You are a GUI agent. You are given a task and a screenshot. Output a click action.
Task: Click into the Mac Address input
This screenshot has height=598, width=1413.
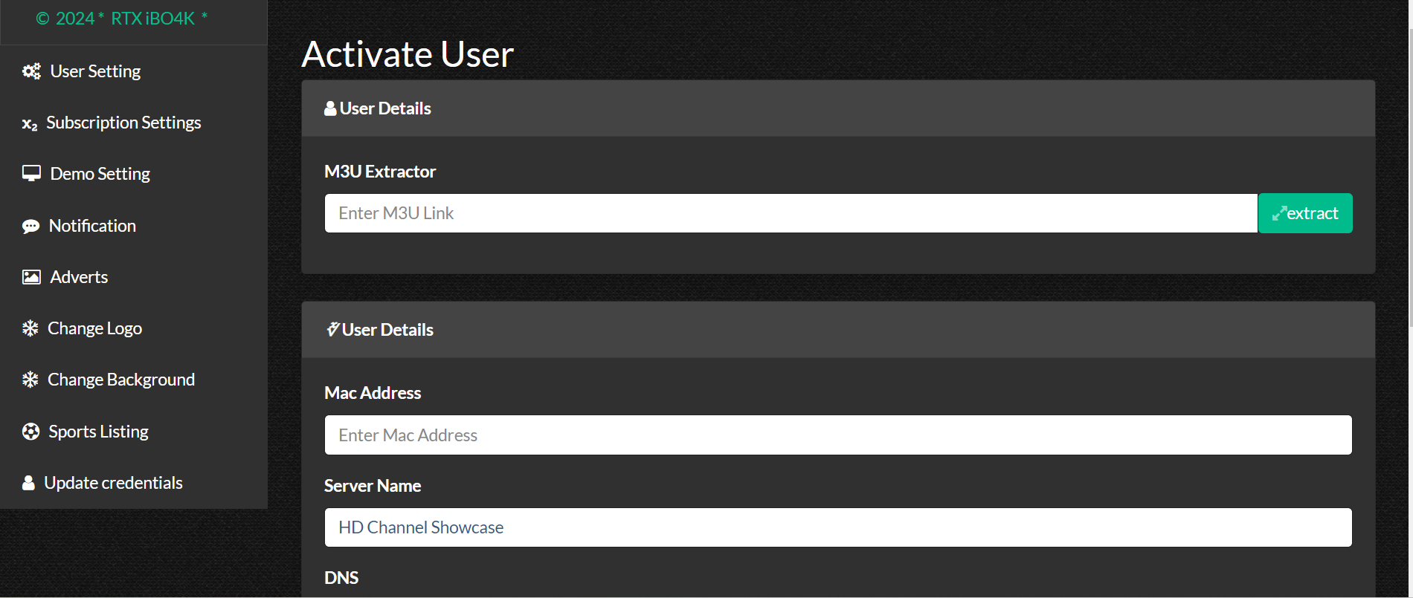(x=837, y=435)
